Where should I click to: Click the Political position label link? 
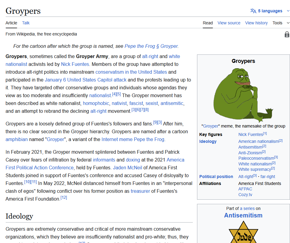tap(216, 177)
